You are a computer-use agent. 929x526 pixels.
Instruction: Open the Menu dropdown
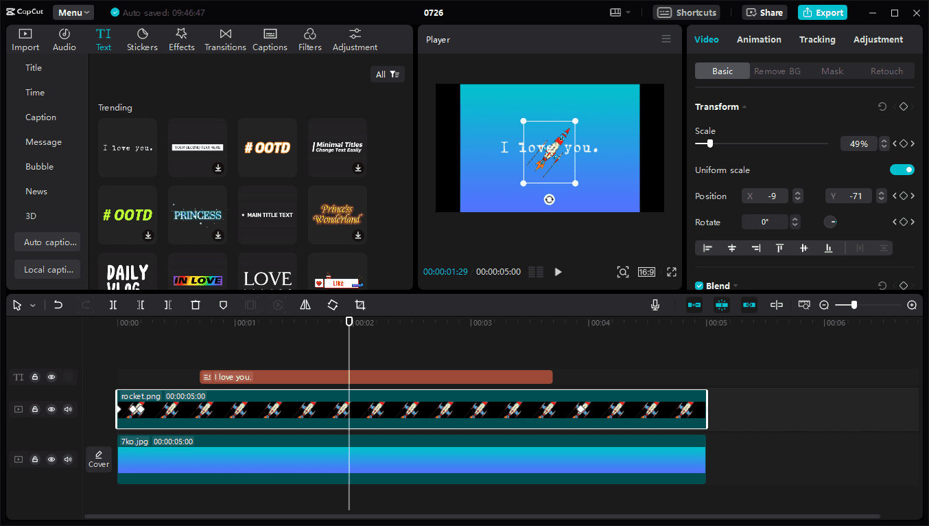[x=73, y=12]
